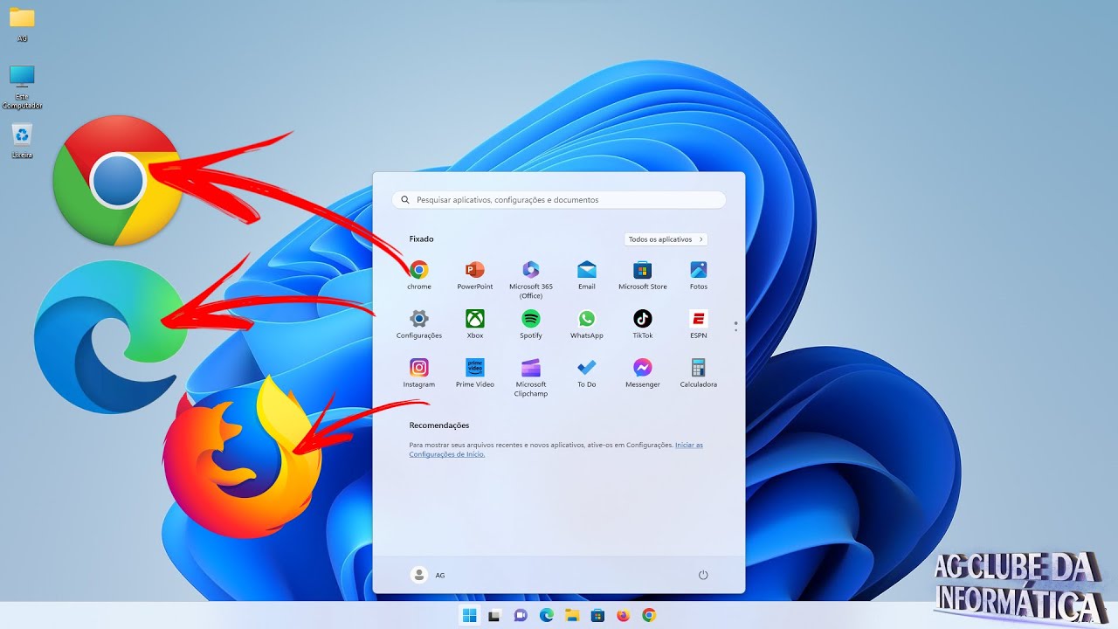The height and width of the screenshot is (629, 1118).
Task: Launch the To Do app
Action: pyautogui.click(x=587, y=373)
